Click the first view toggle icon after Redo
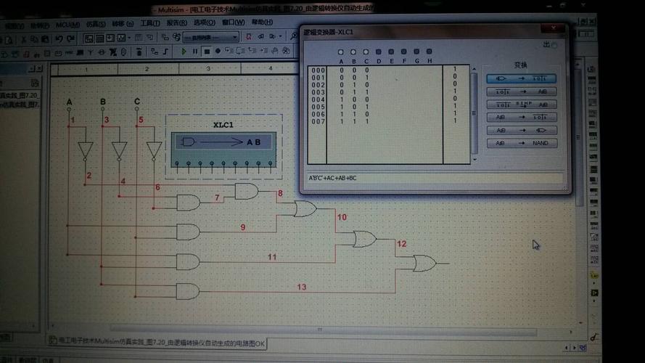This screenshot has height=363, width=645. coord(89,38)
